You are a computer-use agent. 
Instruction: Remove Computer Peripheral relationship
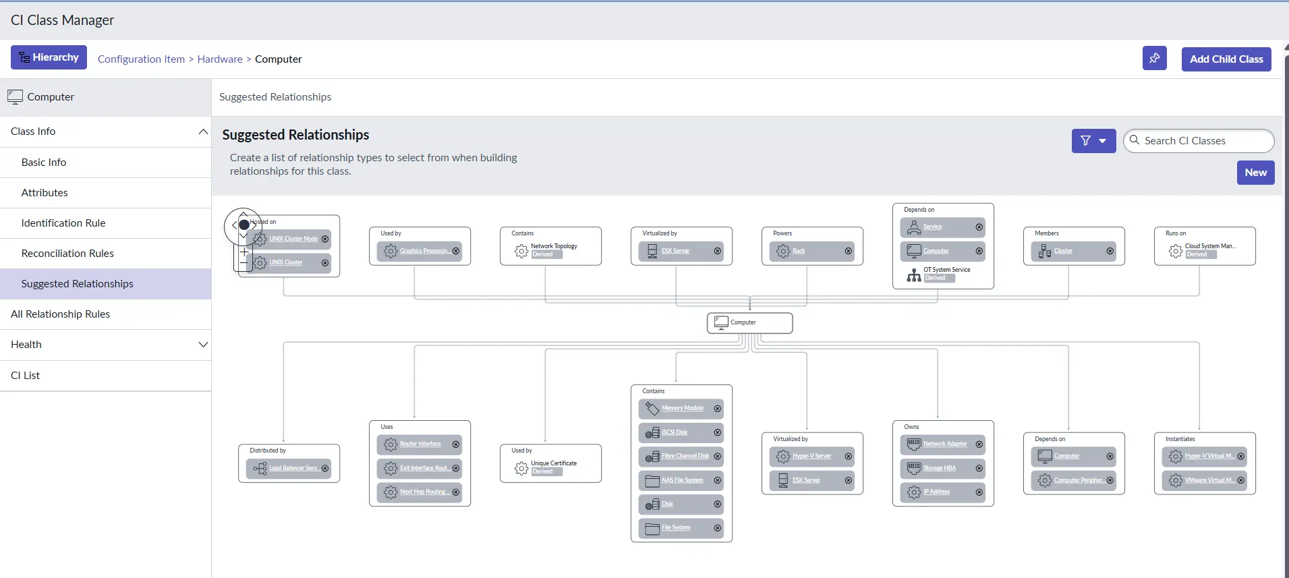(x=1110, y=480)
